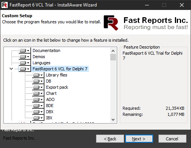Open install options icon for Chart
The height and width of the screenshot is (148, 191).
(38, 93)
